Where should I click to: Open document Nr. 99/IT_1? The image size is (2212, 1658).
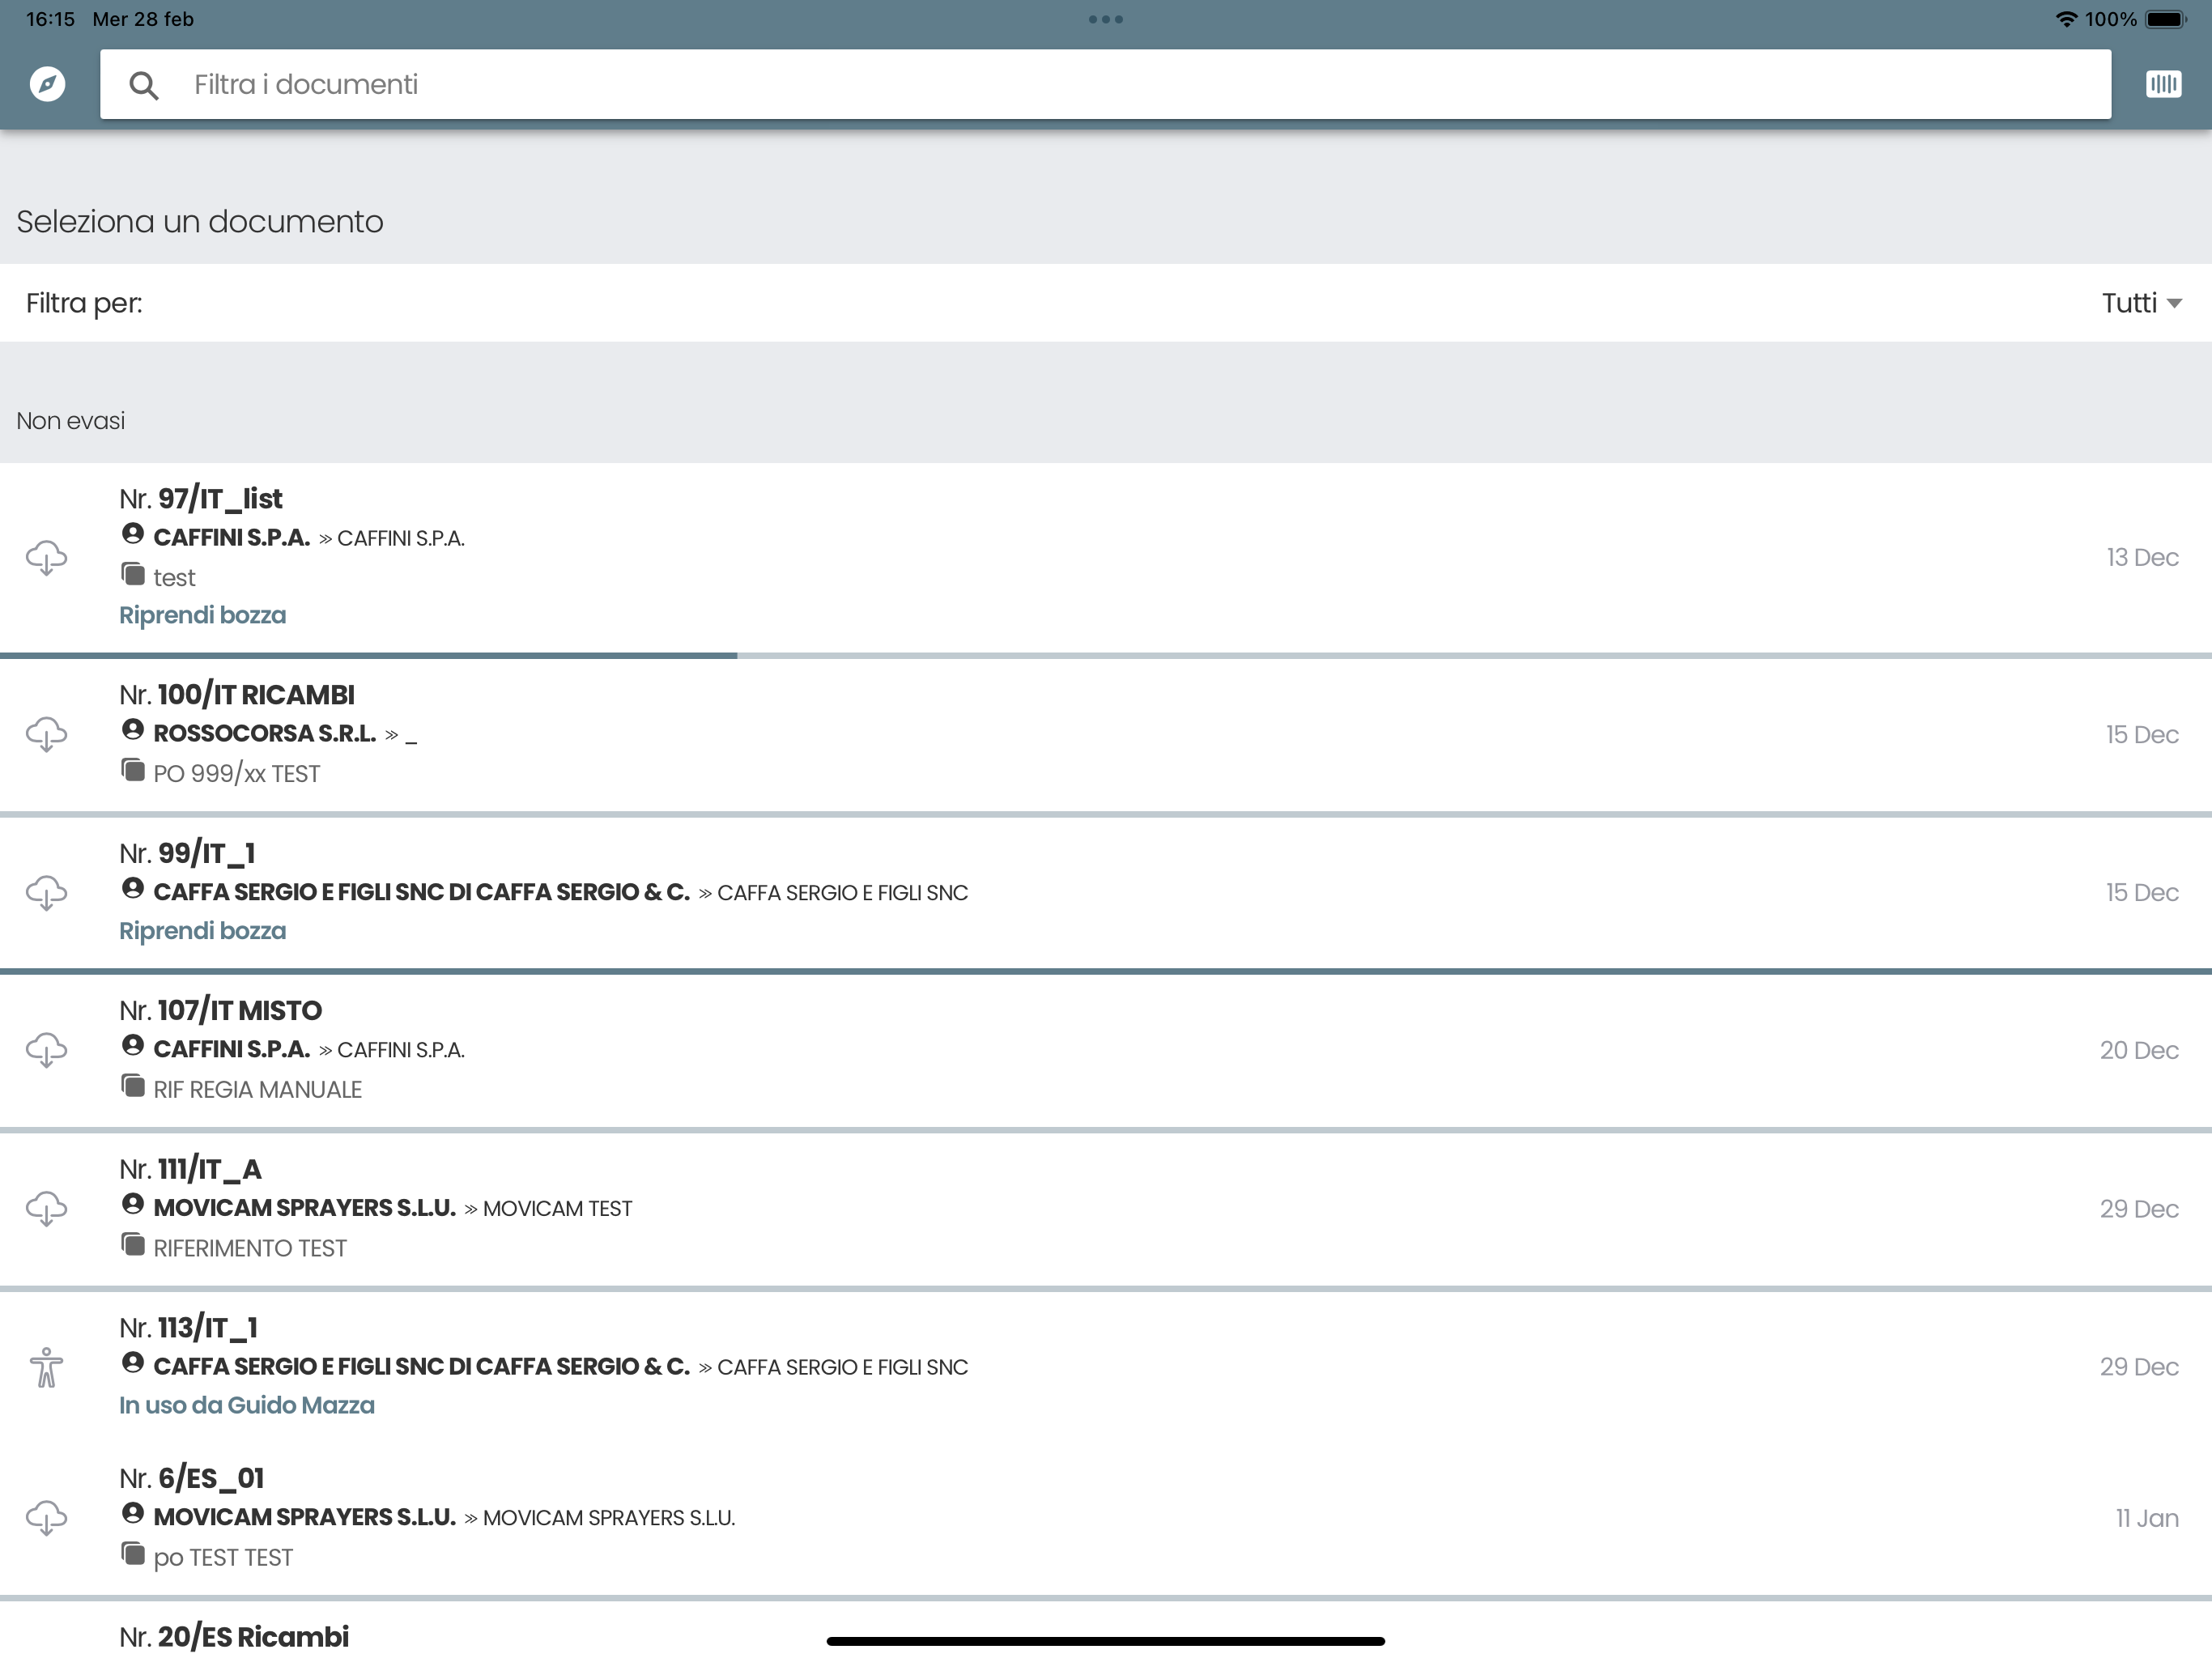point(1105,892)
